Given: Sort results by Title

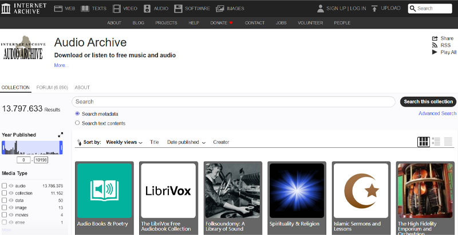Looking at the screenshot, I should coord(154,142).
